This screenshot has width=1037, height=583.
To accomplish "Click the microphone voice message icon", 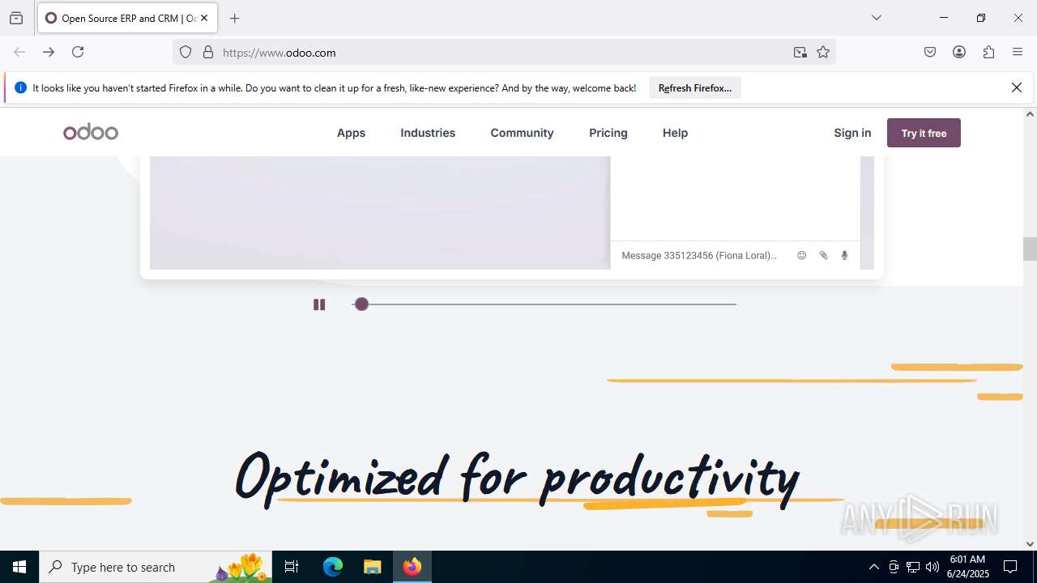I will pos(844,255).
